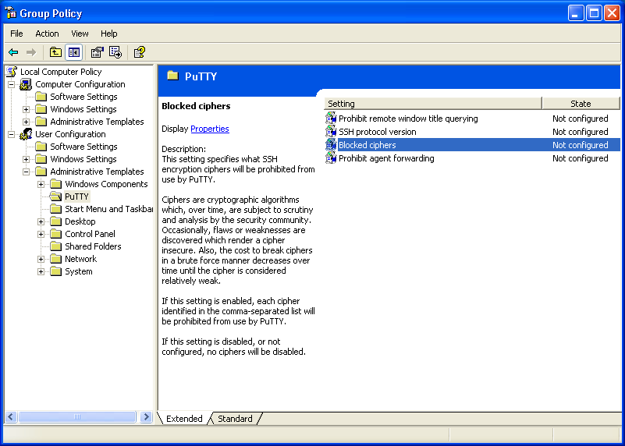Click the Up One Level toolbar icon
The width and height of the screenshot is (625, 446).
point(55,52)
